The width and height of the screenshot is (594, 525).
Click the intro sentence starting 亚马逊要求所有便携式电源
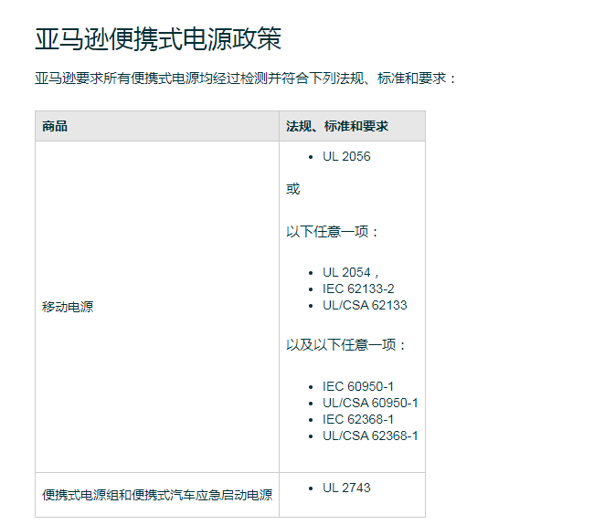point(246,79)
